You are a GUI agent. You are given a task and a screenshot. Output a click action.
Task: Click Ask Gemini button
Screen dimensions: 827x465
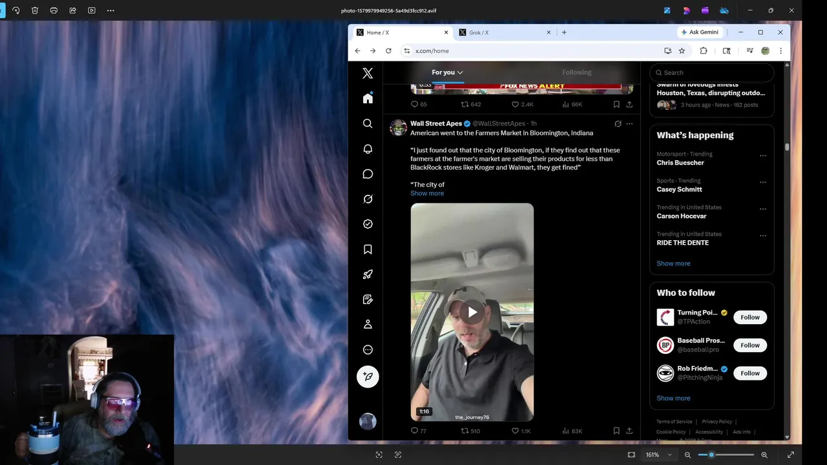click(700, 32)
